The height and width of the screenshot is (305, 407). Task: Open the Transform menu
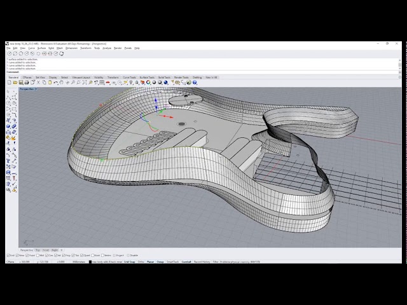click(86, 48)
